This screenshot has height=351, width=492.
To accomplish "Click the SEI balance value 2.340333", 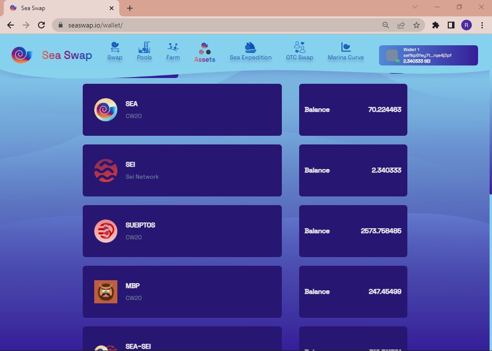I will (x=387, y=170).
